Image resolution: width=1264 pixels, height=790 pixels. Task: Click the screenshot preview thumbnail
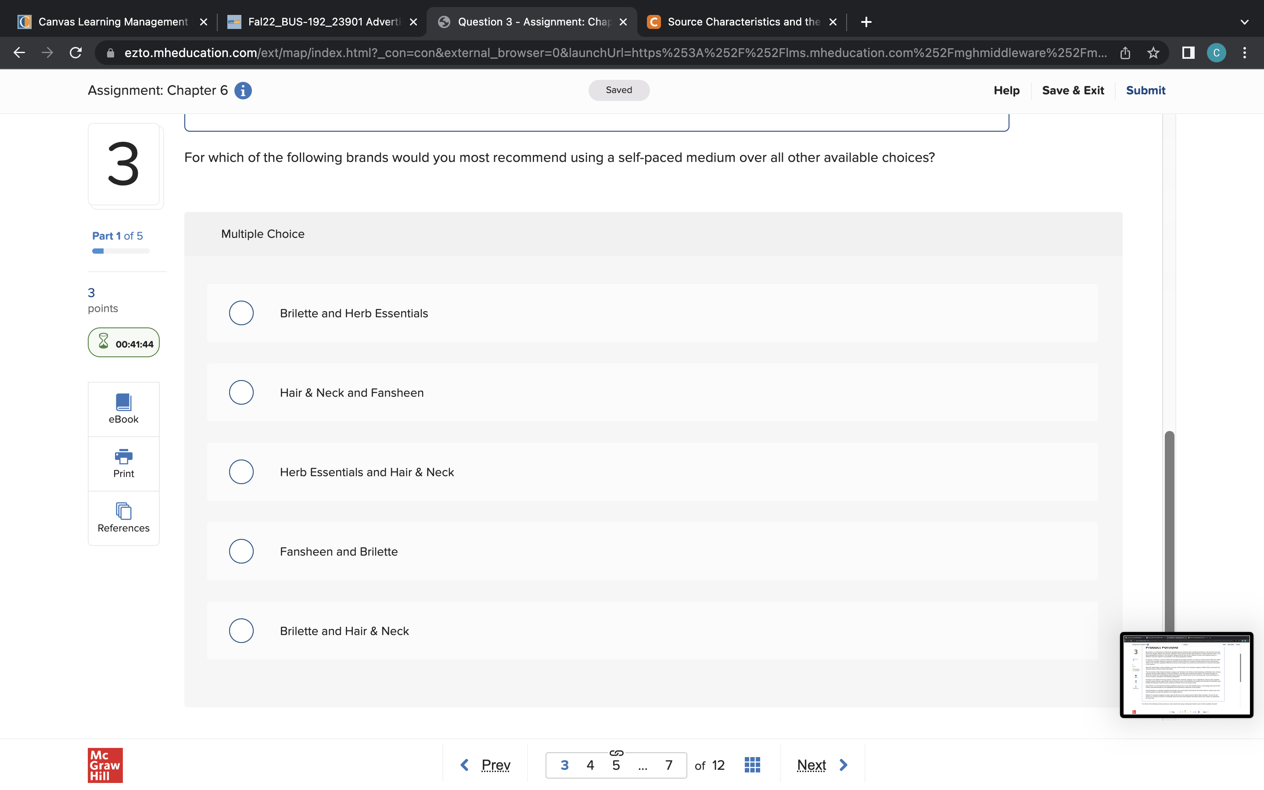click(x=1185, y=675)
